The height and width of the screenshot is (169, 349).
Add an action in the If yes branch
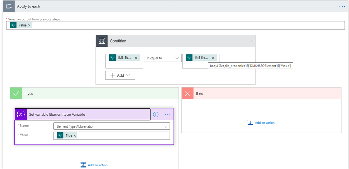94,165
